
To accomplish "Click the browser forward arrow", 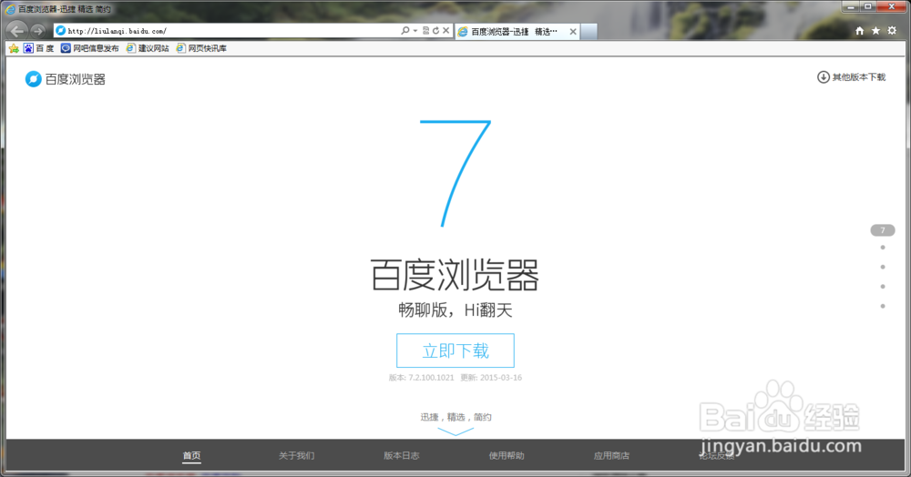I will click(37, 31).
